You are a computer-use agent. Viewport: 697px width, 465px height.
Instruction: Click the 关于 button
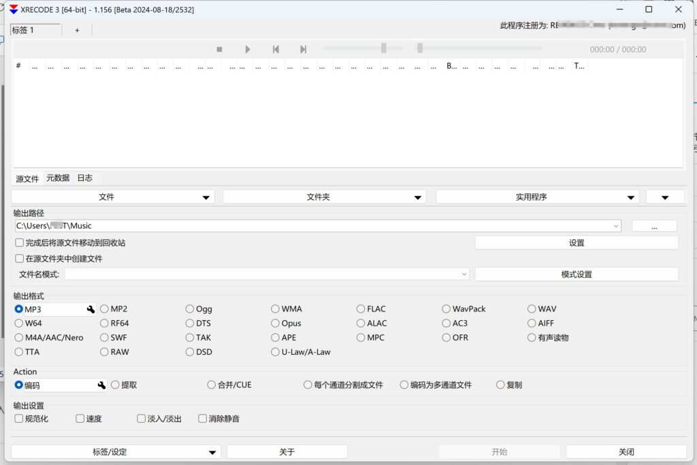coord(287,452)
